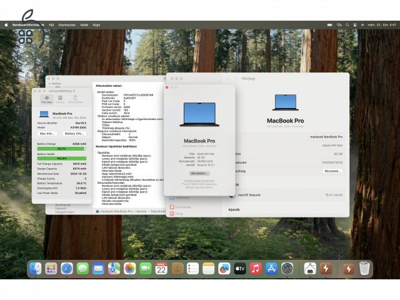The width and height of the screenshot is (400, 300).
Task: Click the Siri icon in menu bar
Action: point(362,25)
